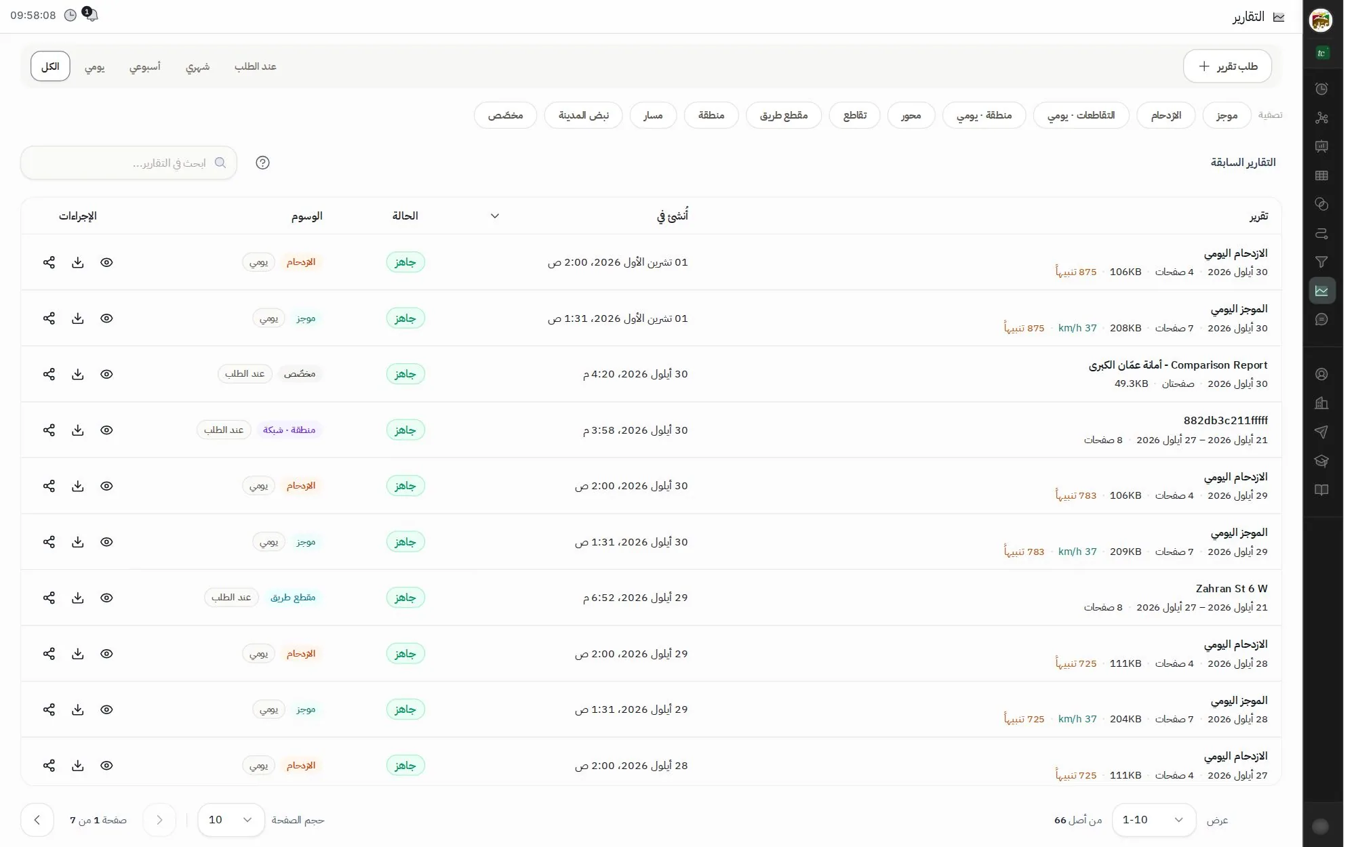Open the building organization sidebar icon
Screen dimensions: 1356x847
pyautogui.click(x=1321, y=403)
